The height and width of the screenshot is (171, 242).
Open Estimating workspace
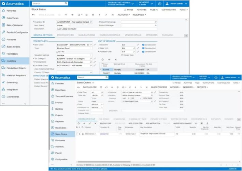(x=12, y=82)
